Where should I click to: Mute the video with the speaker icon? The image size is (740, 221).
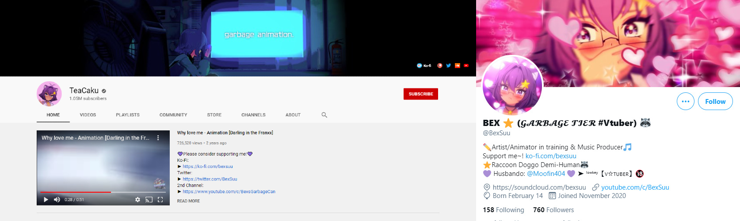coord(57,200)
